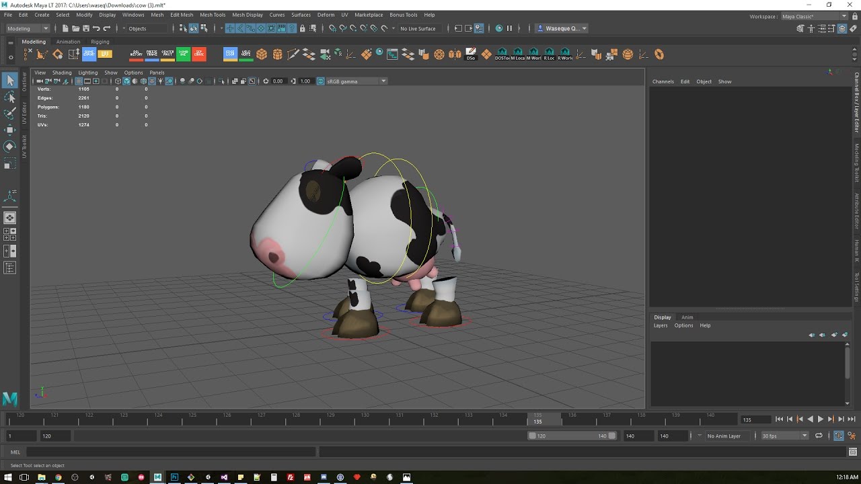Open the sRGB gamma view transform dropdown

coord(356,81)
